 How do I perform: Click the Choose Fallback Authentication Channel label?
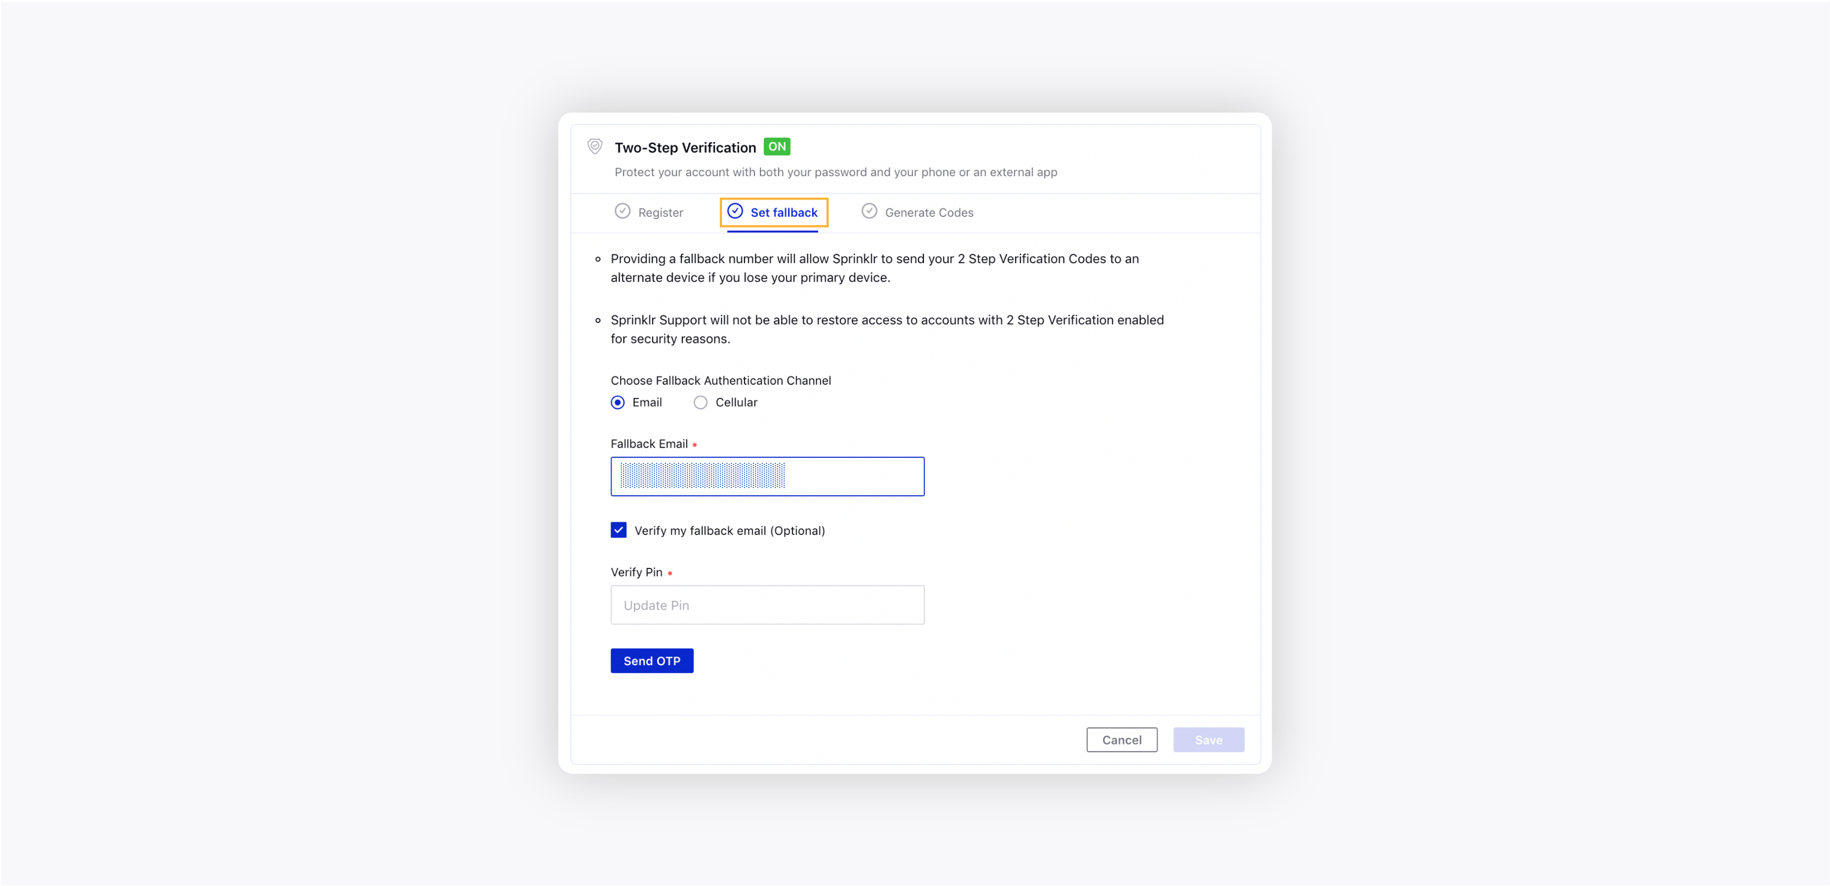[x=720, y=381]
